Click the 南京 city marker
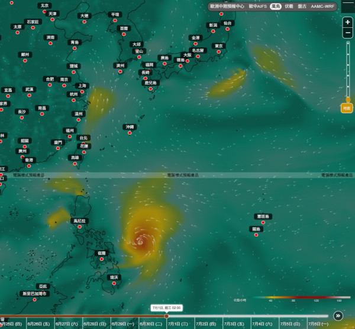This screenshot has height=329, width=355. coord(64,85)
